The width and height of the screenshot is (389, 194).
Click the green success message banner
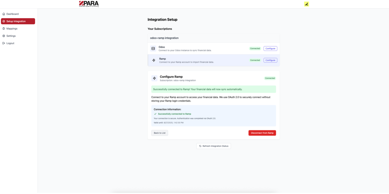tap(214, 89)
